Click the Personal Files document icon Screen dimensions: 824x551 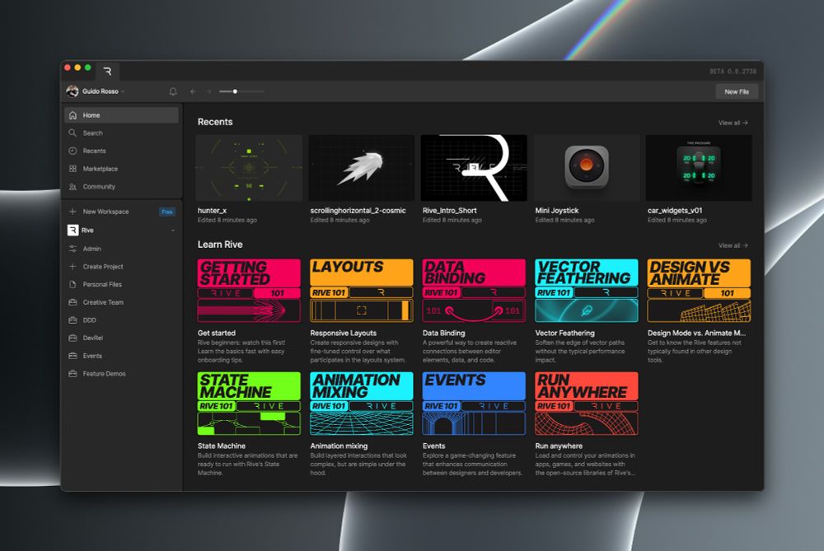point(73,285)
